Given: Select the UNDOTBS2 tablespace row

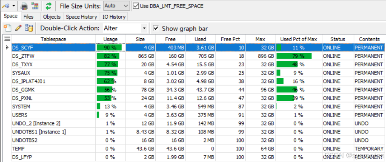Looking at the screenshot, I should (x=198, y=140).
